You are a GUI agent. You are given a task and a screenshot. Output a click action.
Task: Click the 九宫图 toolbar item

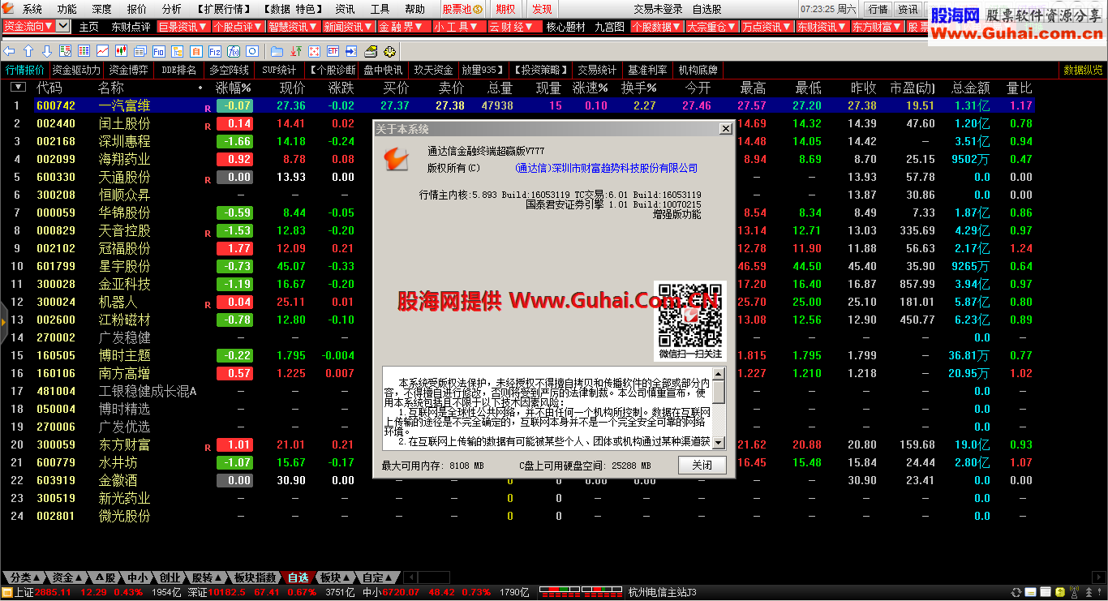(609, 27)
